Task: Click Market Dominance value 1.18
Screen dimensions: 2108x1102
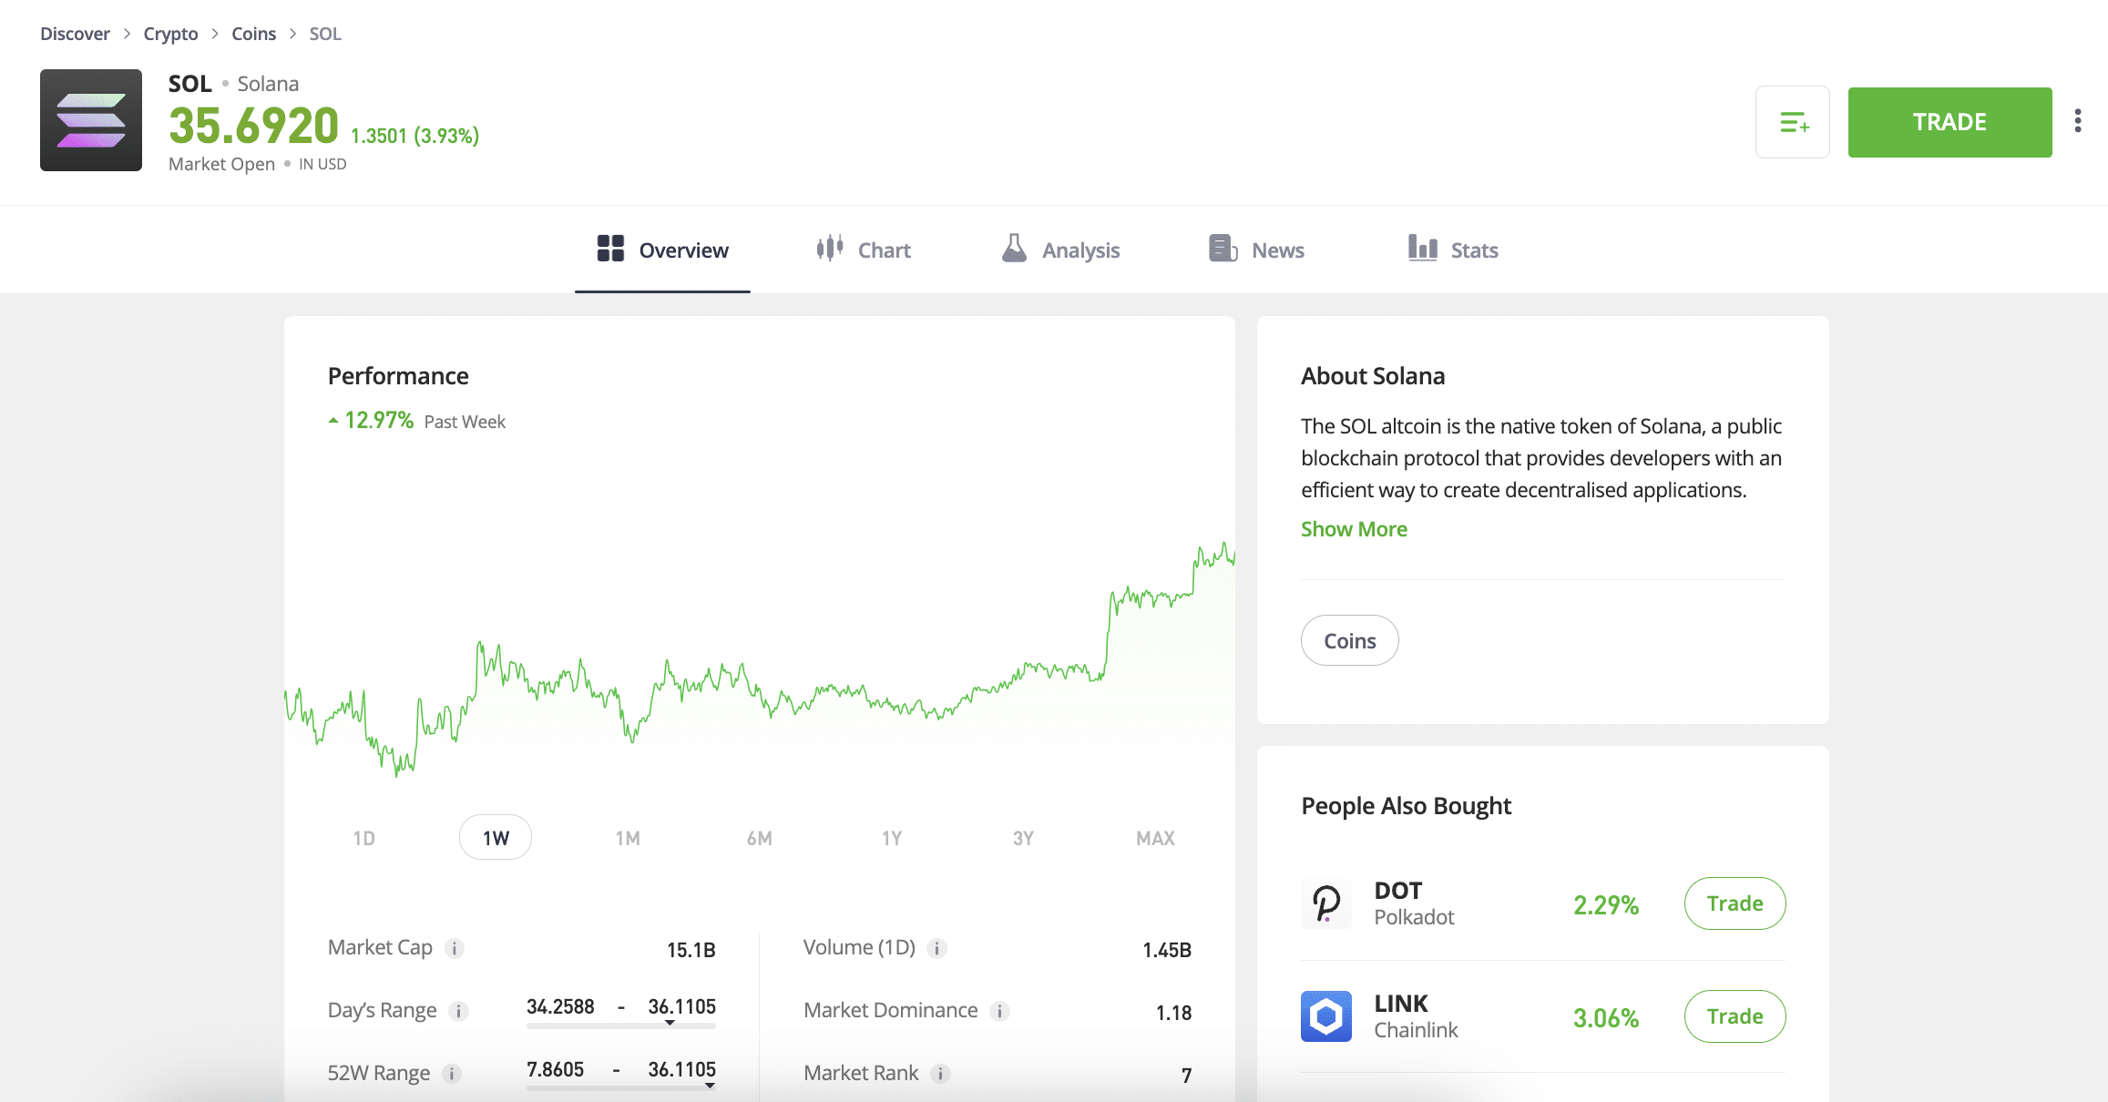Action: (1173, 1013)
